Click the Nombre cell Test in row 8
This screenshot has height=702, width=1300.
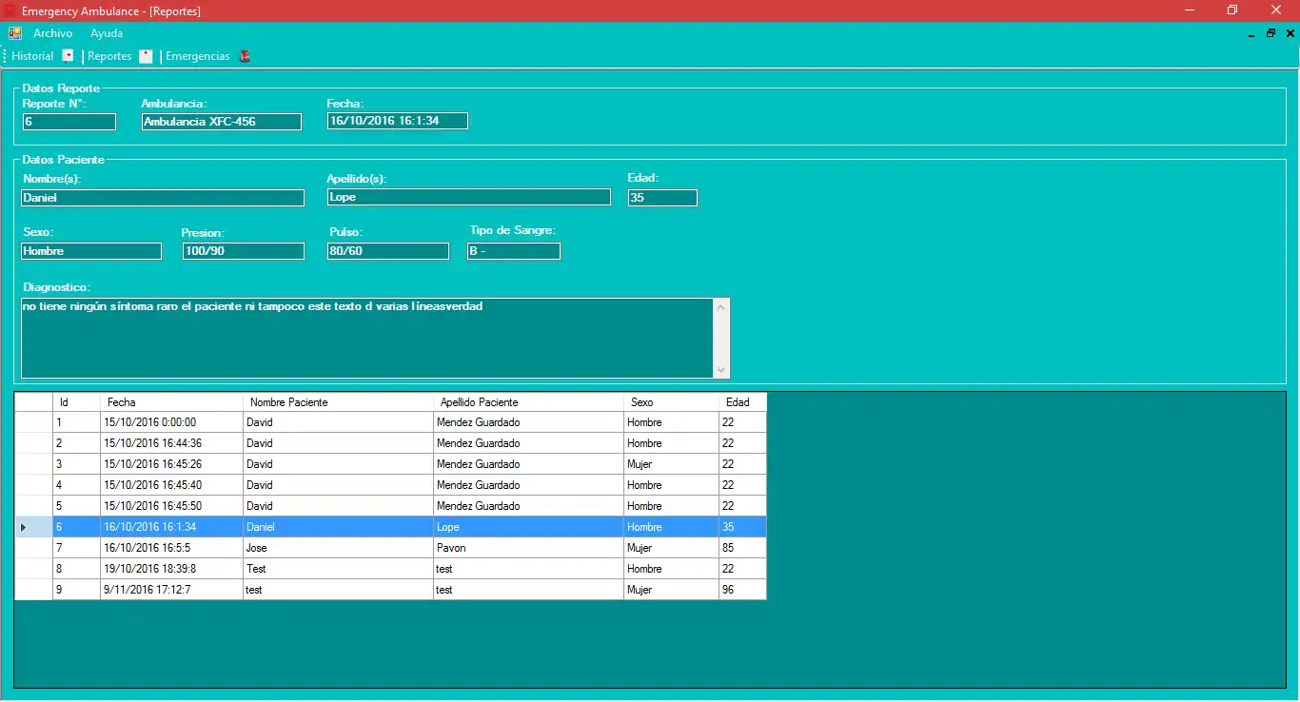tap(338, 569)
